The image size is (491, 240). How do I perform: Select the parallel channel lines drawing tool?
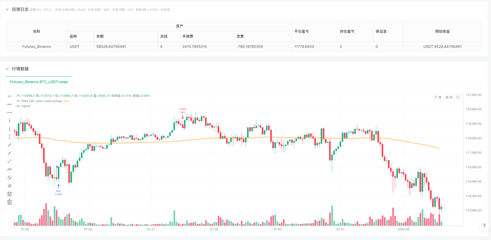pos(9,177)
